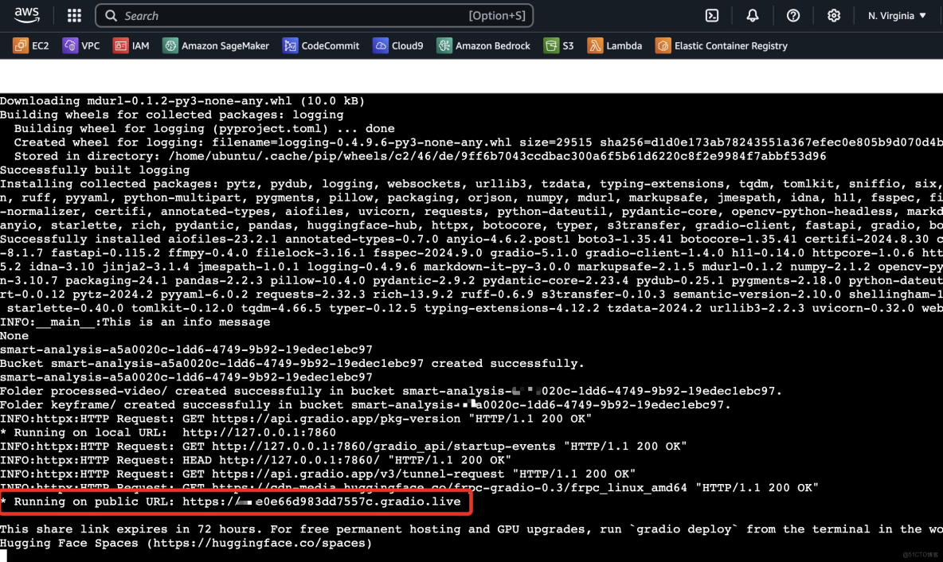Click the EC2 service icon

(21, 45)
